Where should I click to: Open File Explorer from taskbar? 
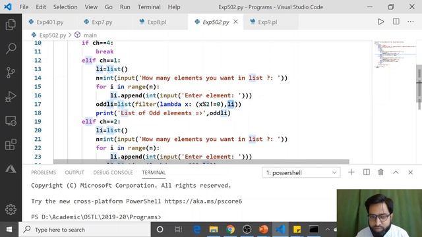[x=214, y=230]
